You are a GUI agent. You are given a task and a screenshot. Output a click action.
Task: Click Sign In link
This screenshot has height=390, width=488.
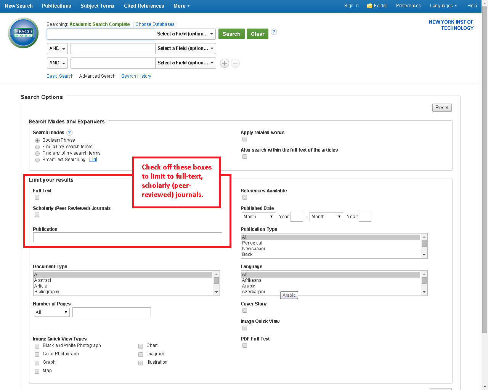tap(351, 6)
